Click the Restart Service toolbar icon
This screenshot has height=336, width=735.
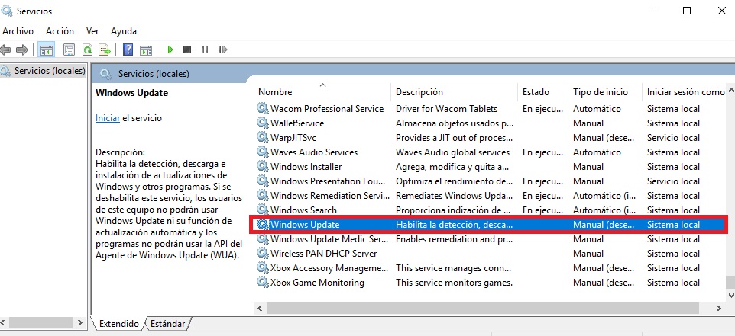pos(221,50)
